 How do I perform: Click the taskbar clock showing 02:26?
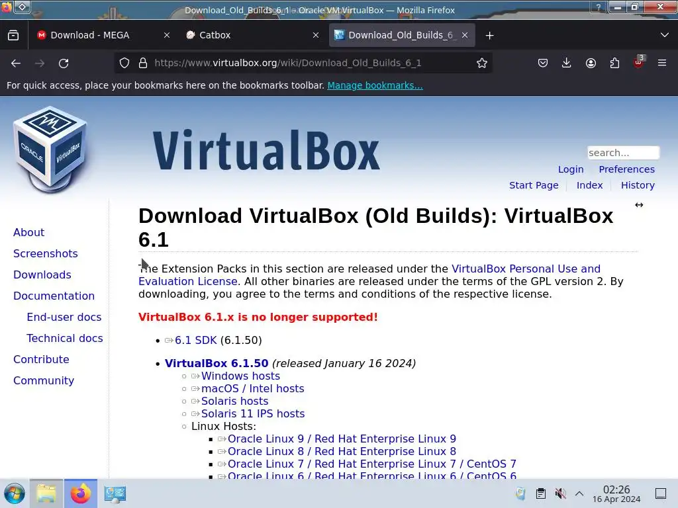tap(616, 493)
